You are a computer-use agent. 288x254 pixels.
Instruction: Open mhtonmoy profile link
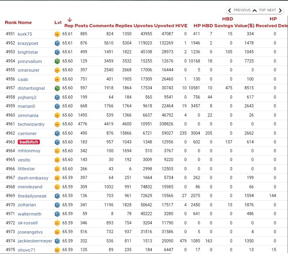(29, 151)
